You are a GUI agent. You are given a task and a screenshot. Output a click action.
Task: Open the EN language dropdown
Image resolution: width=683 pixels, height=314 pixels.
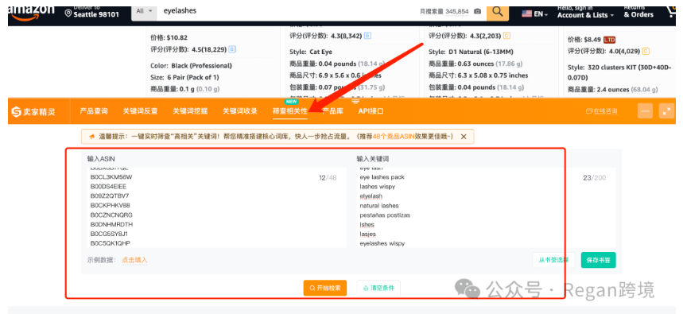535,14
